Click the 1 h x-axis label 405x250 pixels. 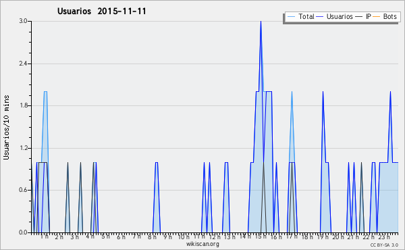[x=44, y=236]
